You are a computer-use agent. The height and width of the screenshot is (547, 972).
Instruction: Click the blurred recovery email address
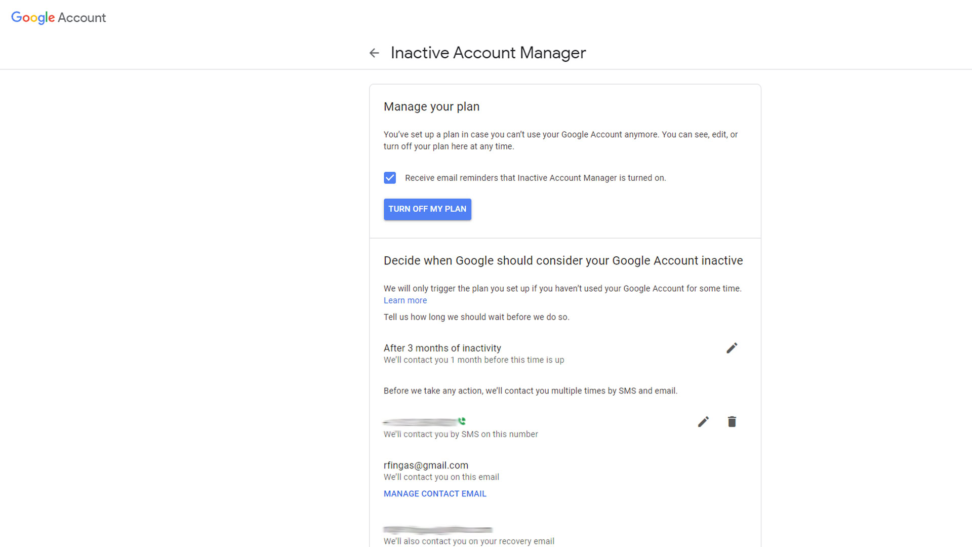pos(437,530)
